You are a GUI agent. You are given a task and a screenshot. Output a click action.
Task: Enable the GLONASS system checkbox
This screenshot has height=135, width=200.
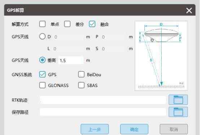(x=42, y=85)
